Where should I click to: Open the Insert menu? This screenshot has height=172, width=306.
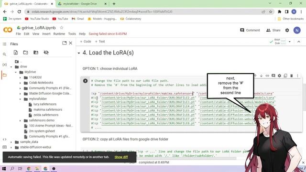(46, 34)
